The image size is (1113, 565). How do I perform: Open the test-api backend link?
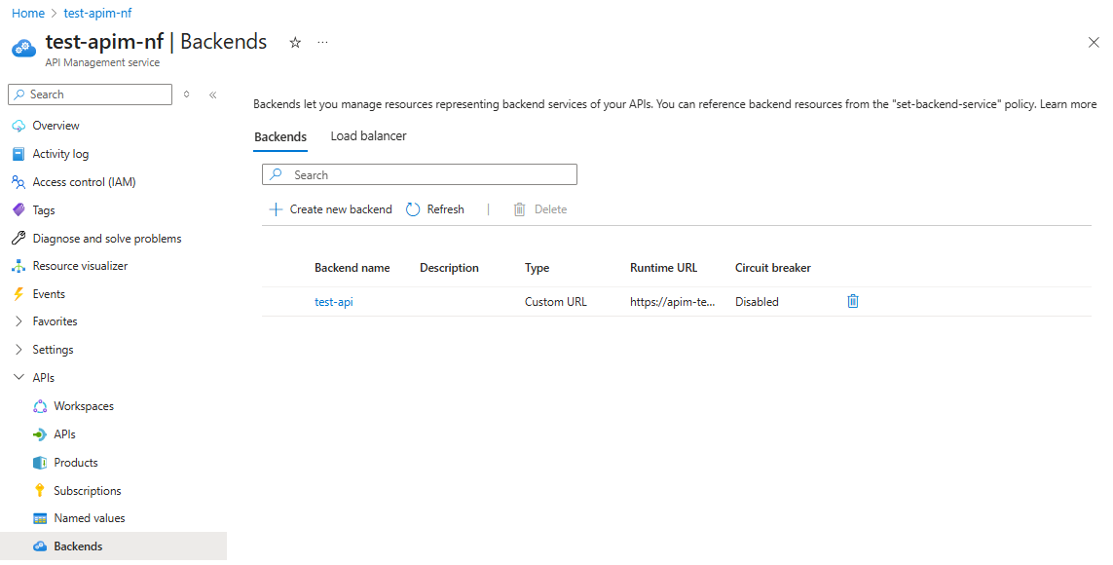(334, 302)
